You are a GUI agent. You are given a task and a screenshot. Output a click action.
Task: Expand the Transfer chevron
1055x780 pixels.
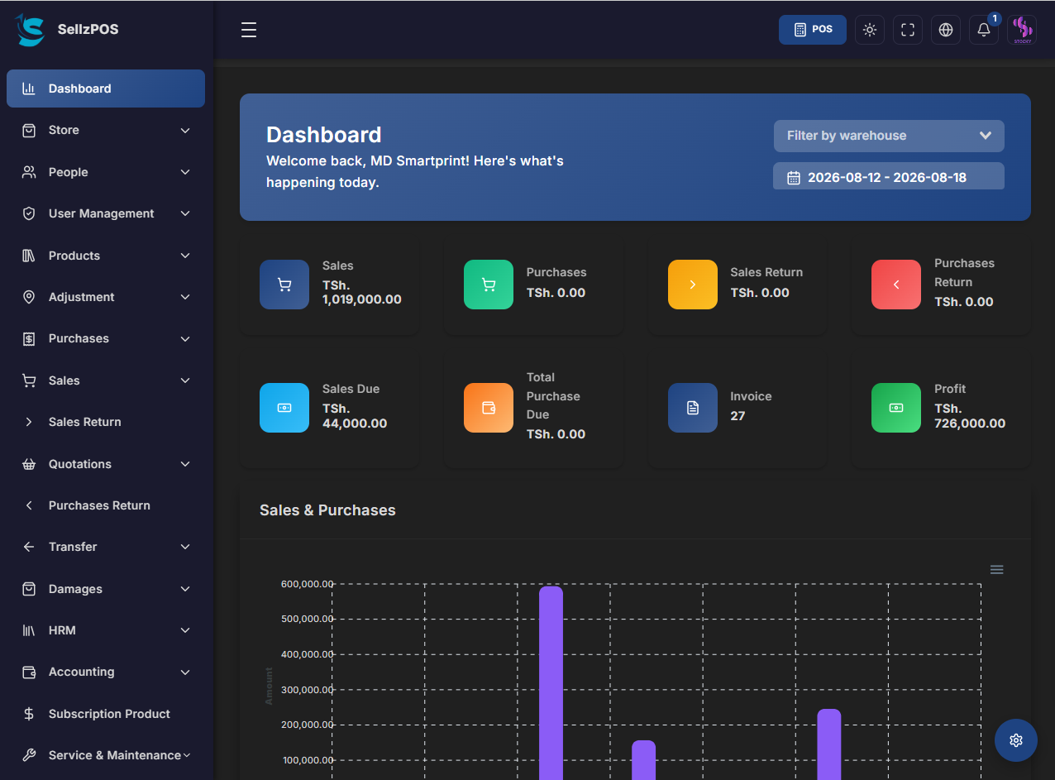pyautogui.click(x=185, y=547)
